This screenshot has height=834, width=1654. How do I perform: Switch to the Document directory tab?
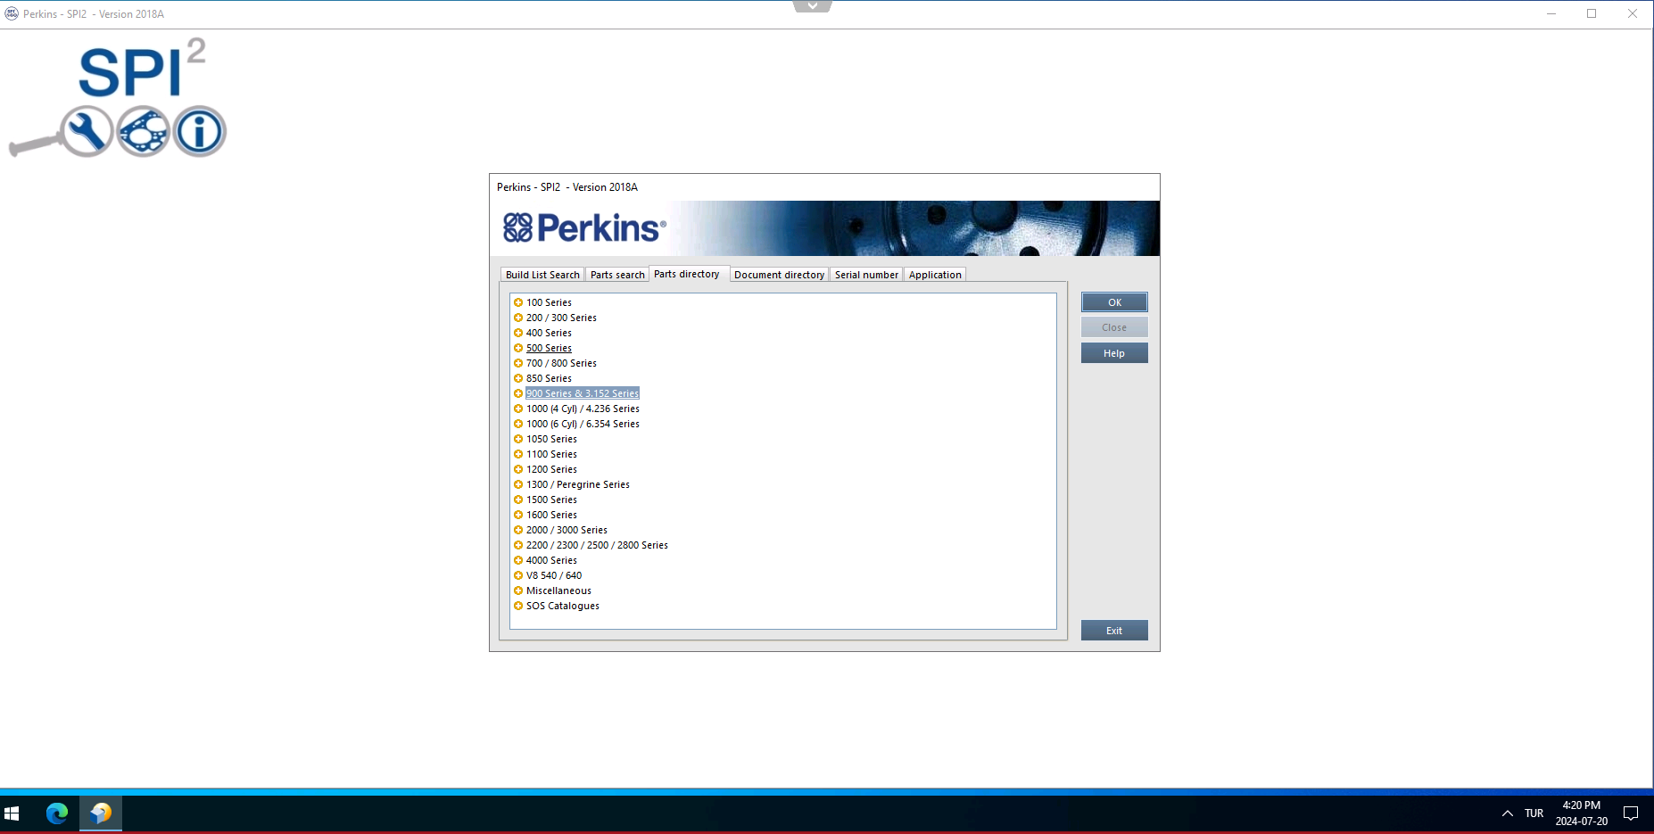click(779, 275)
